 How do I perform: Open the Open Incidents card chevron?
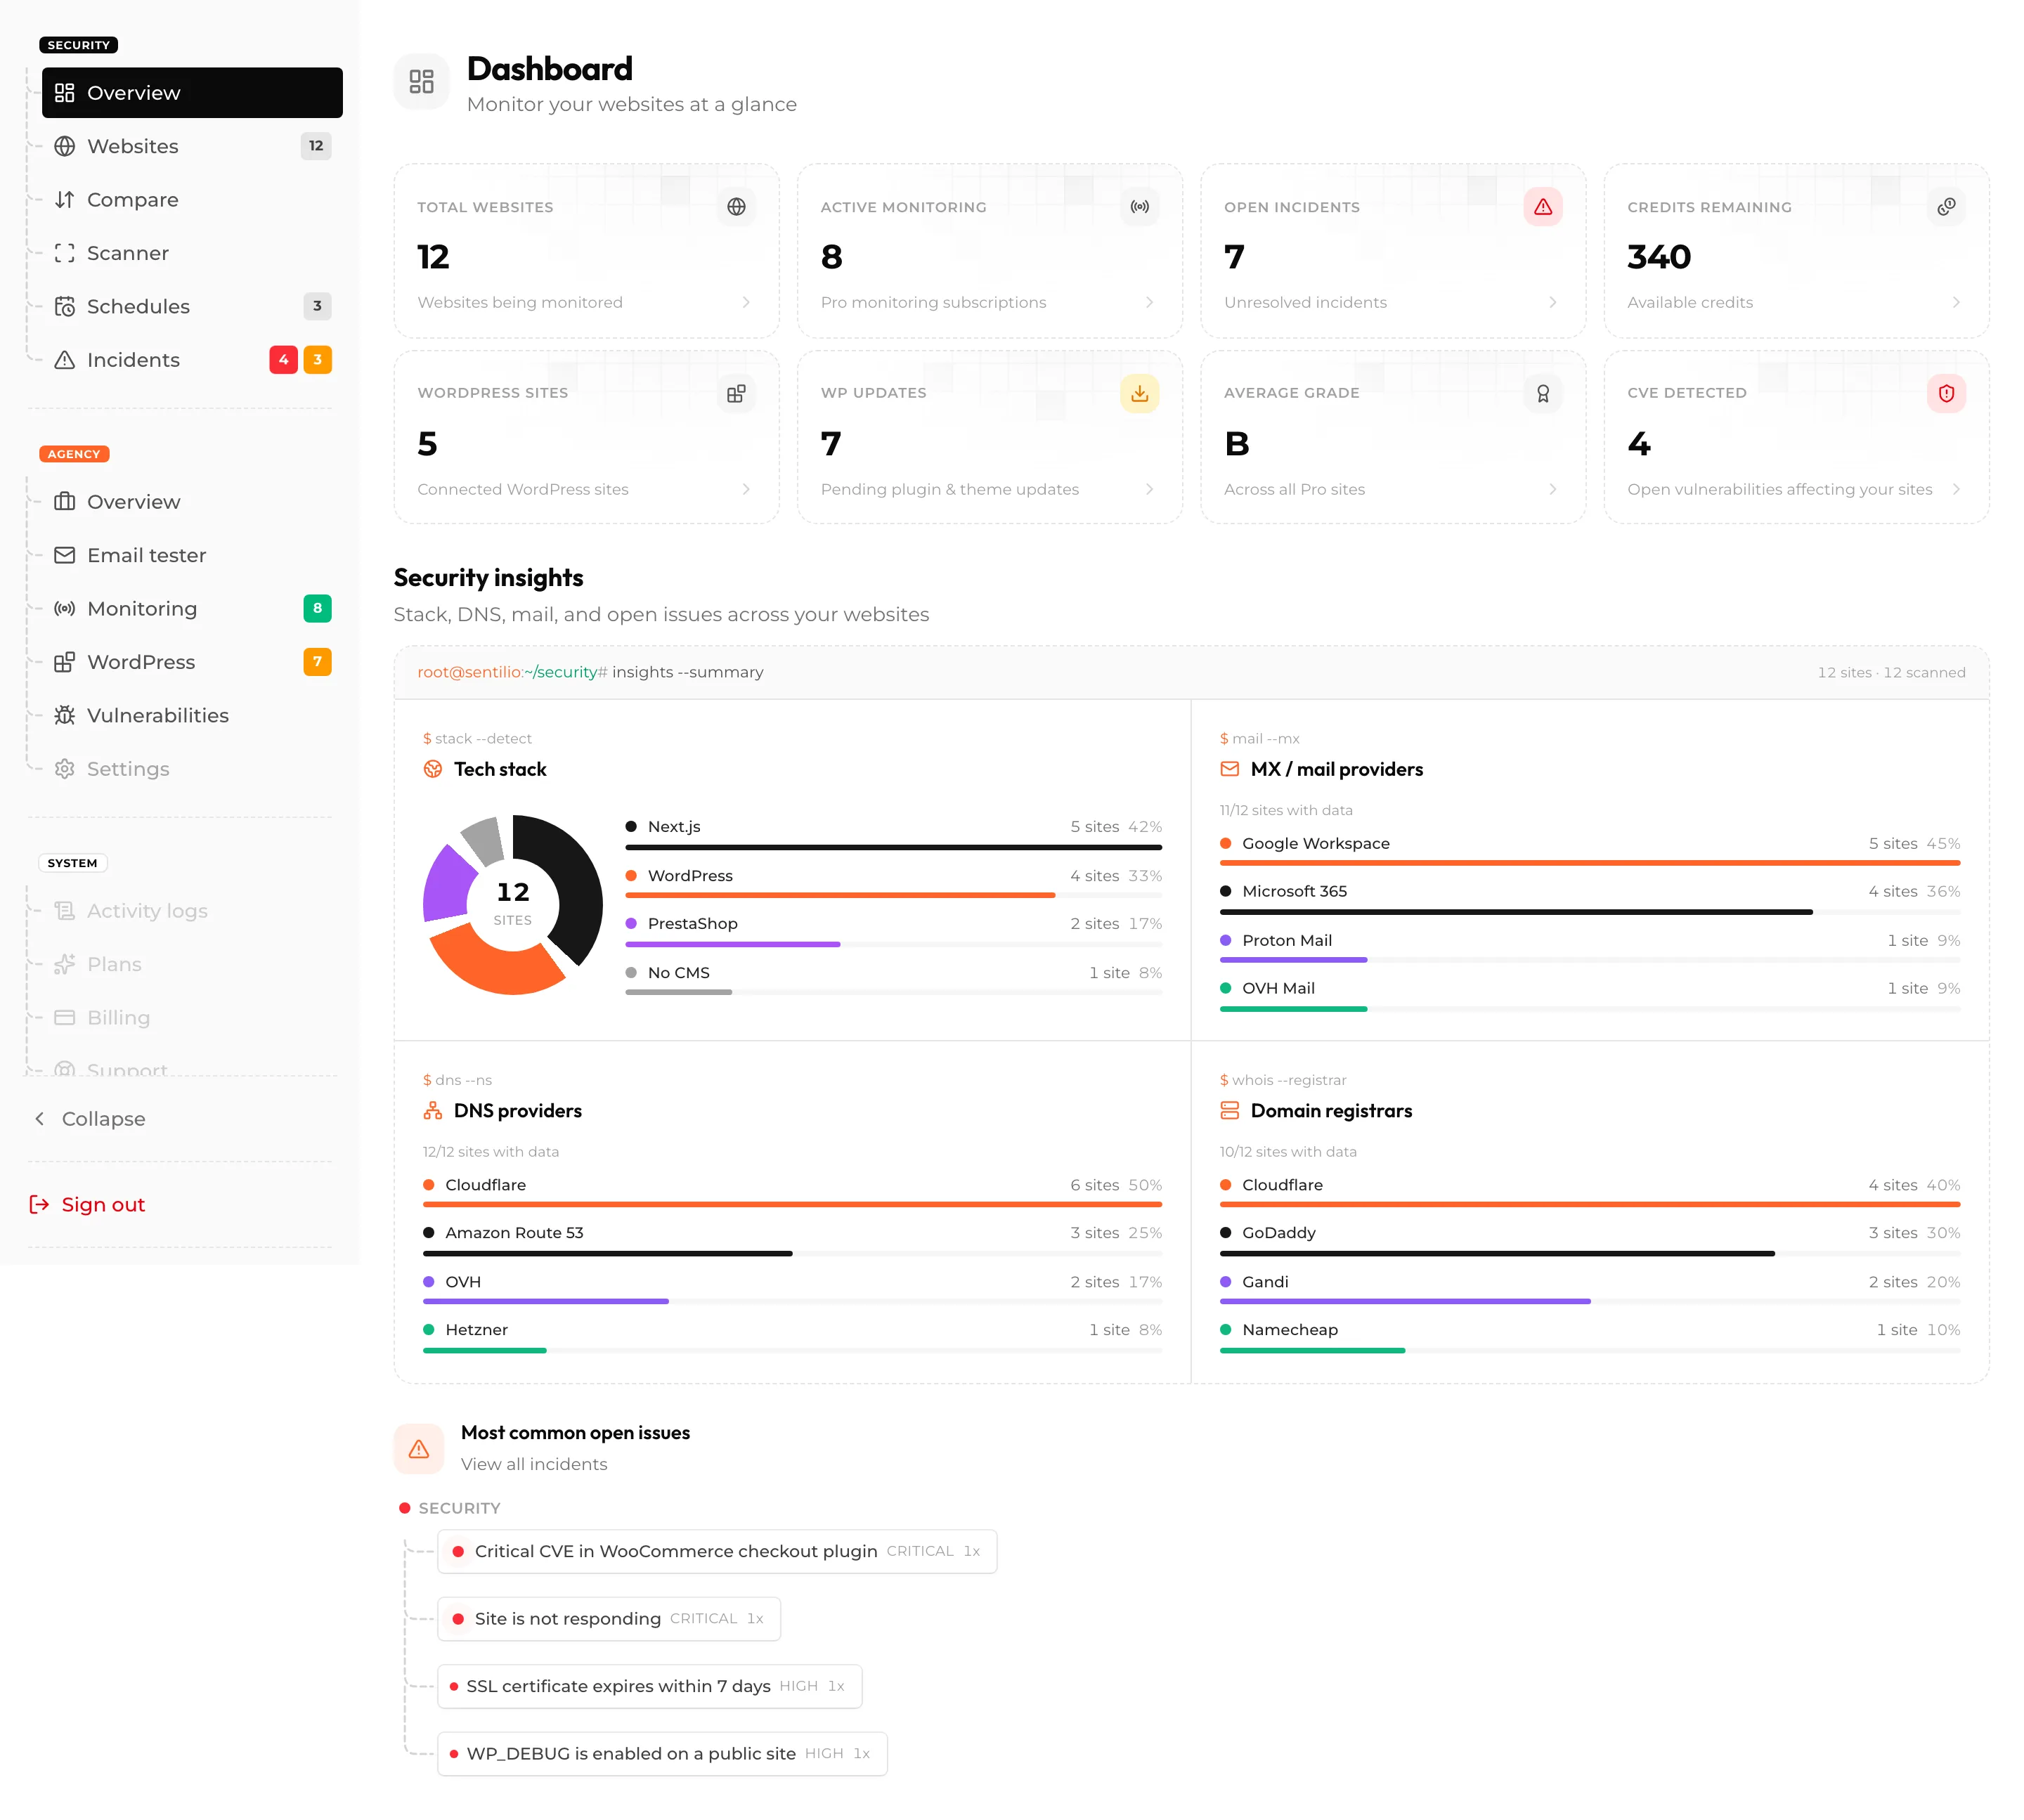coord(1552,302)
